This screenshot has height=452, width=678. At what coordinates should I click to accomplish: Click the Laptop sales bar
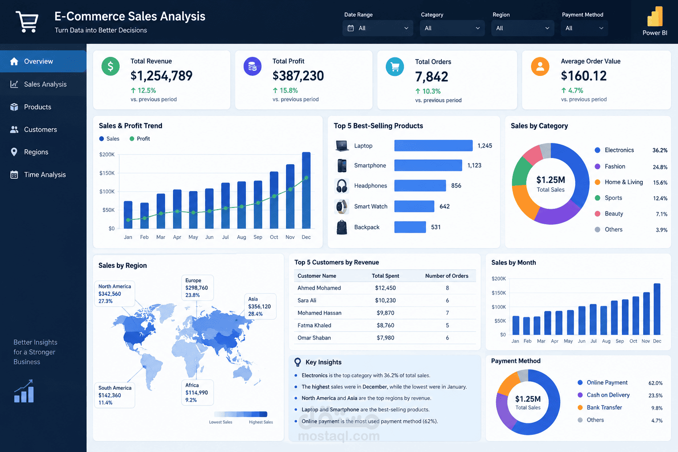tap(433, 146)
